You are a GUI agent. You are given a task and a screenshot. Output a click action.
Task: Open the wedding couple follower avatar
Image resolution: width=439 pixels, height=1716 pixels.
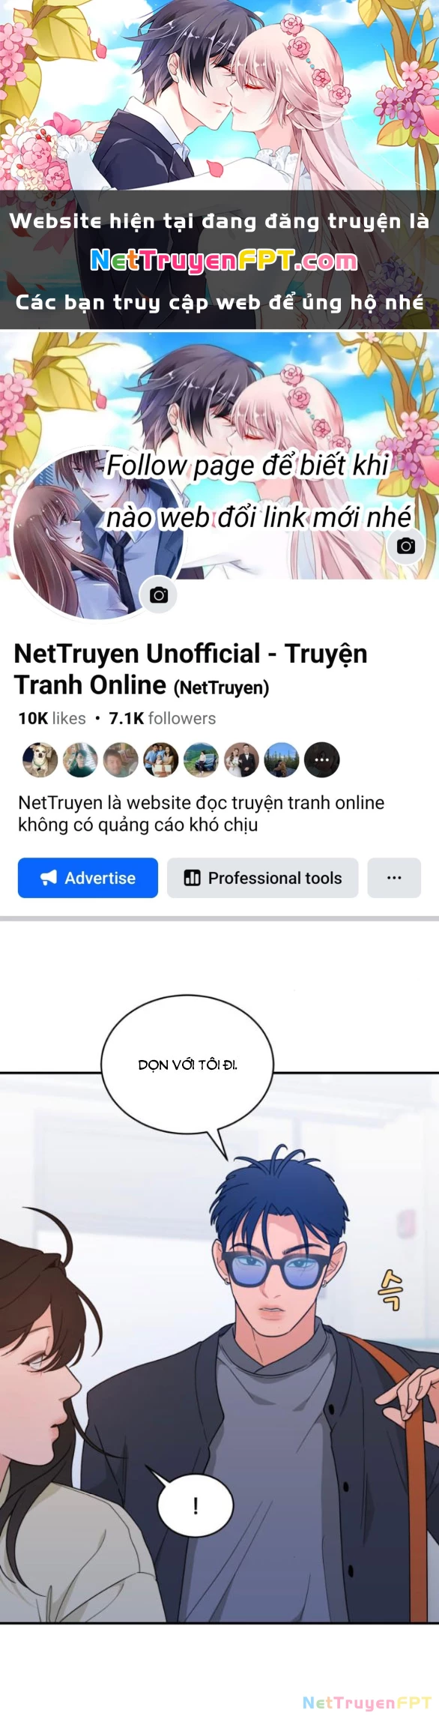coord(241,759)
